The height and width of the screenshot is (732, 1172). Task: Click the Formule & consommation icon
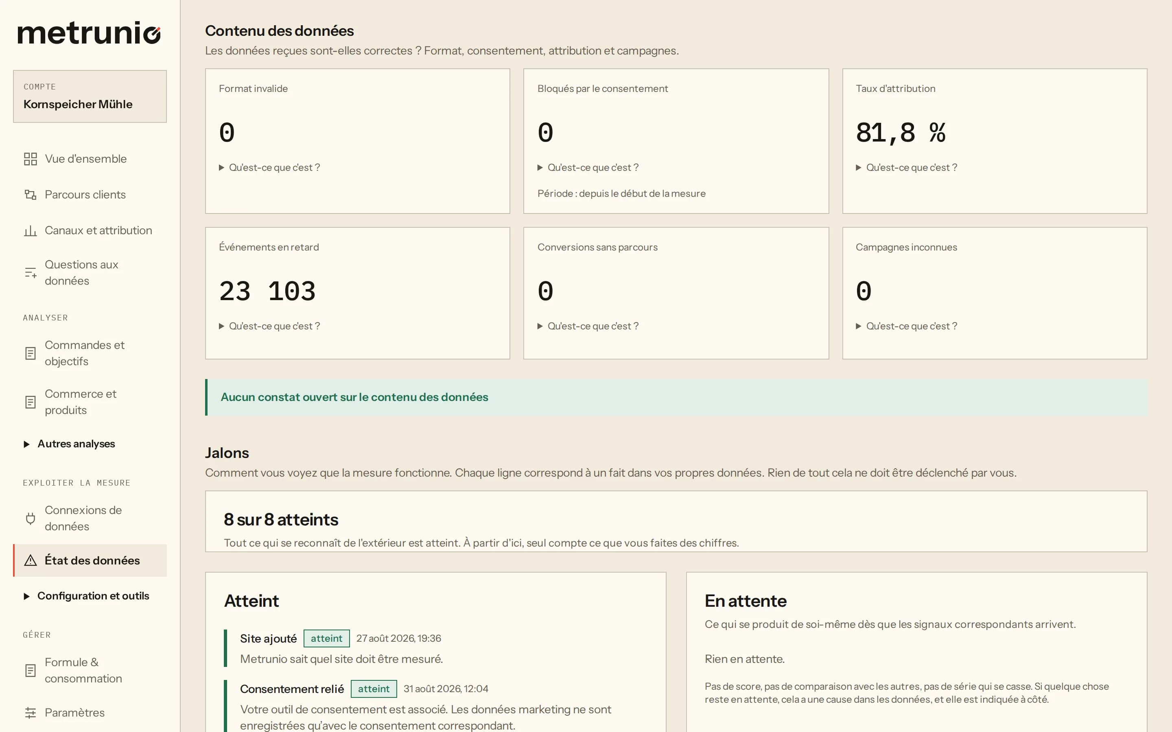[x=31, y=671]
